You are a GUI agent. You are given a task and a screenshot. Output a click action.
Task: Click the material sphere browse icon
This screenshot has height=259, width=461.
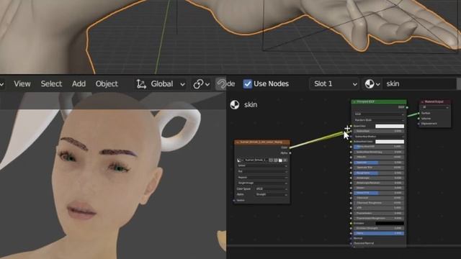[372, 84]
